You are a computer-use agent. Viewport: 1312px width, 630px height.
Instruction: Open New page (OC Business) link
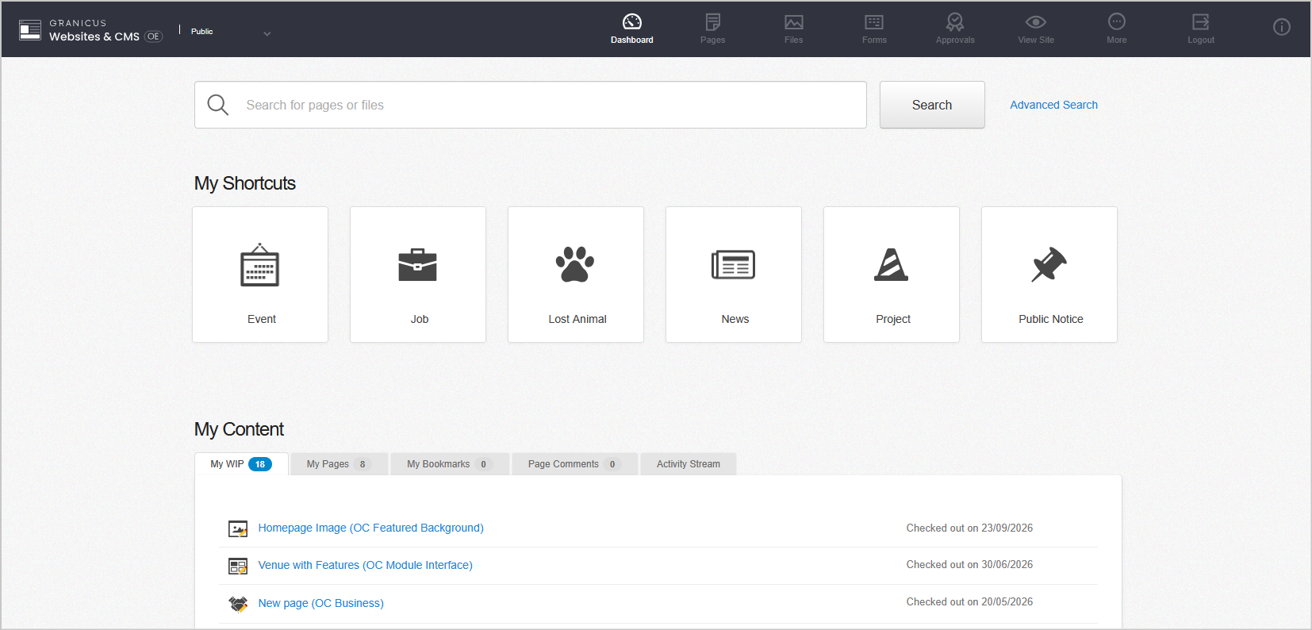320,603
